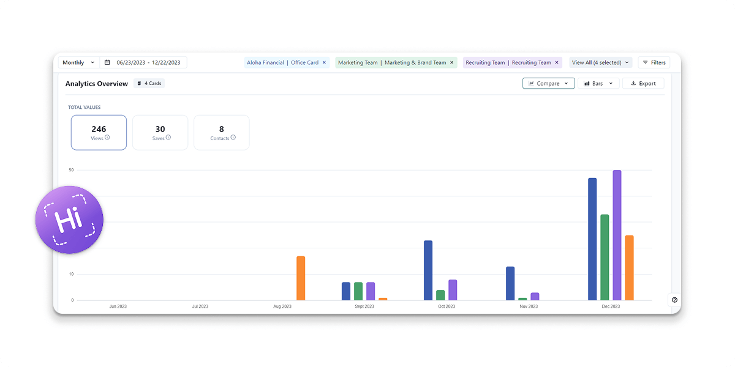Click the info icon next to Contacts

233,138
